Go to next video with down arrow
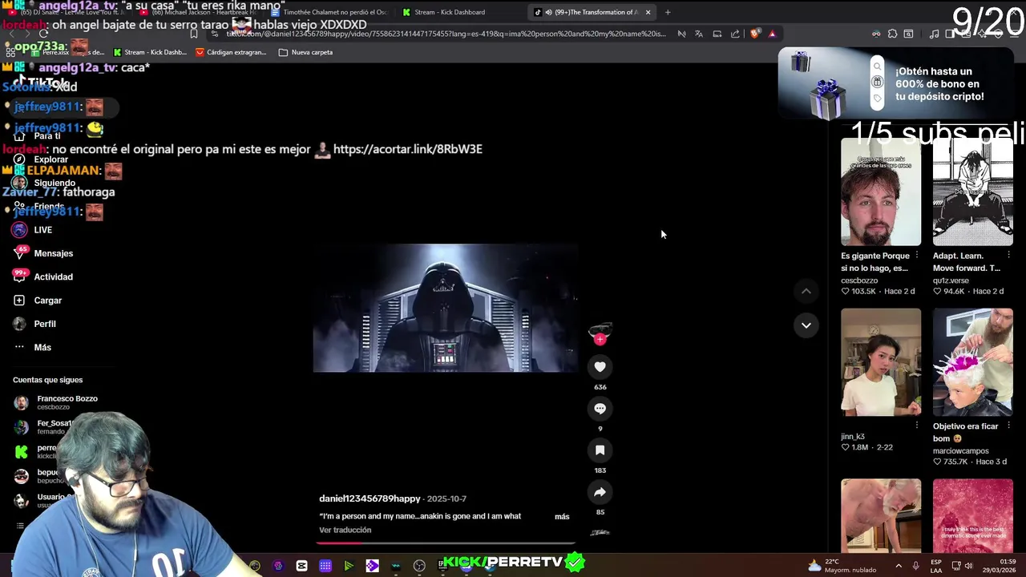The width and height of the screenshot is (1026, 577). 806,325
